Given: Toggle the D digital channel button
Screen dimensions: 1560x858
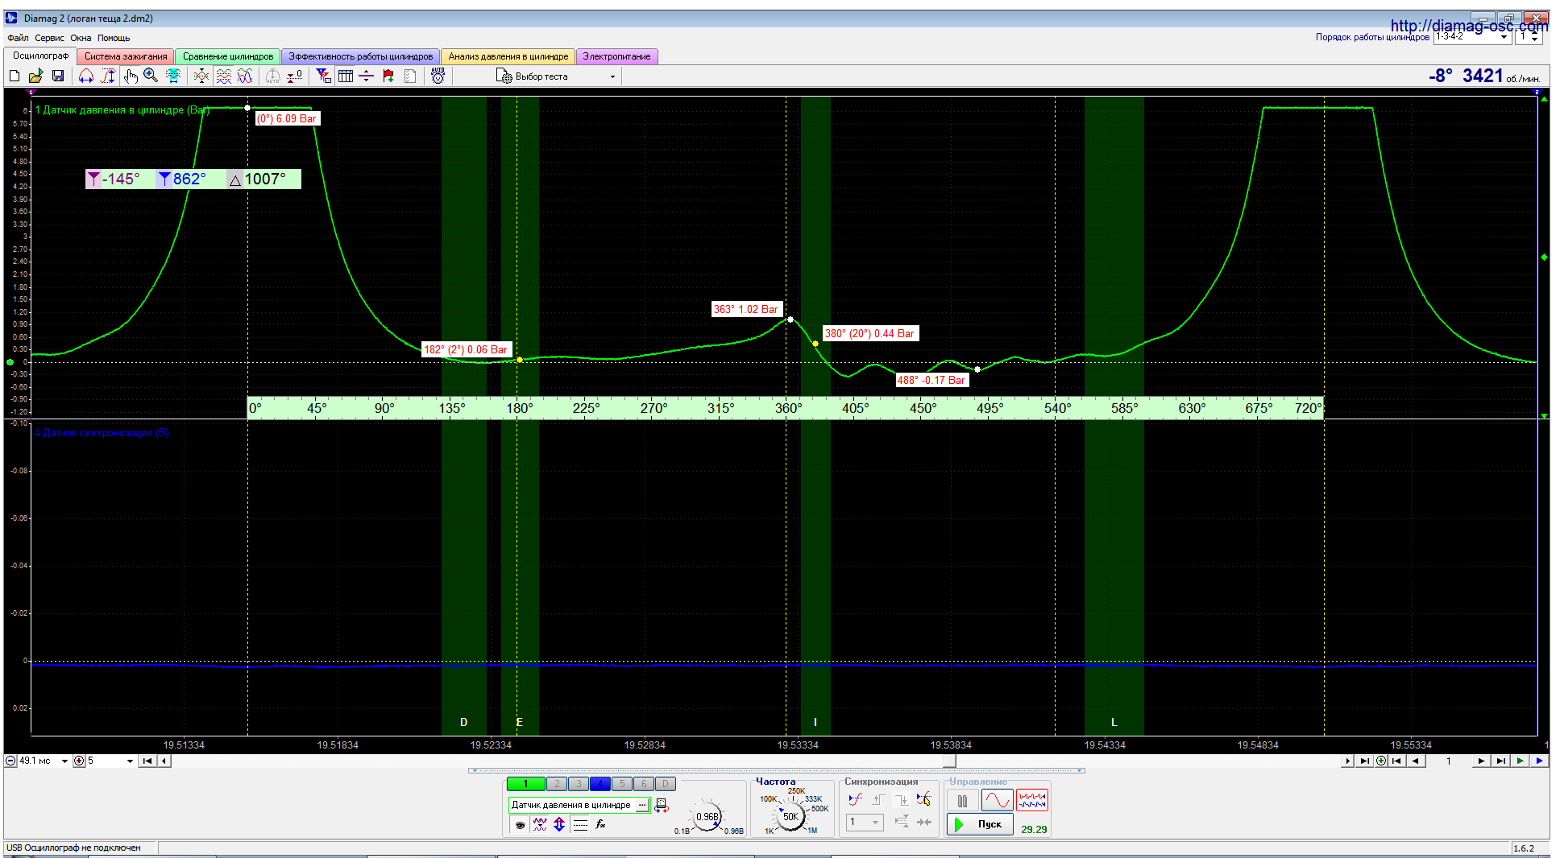Looking at the screenshot, I should pyautogui.click(x=666, y=784).
